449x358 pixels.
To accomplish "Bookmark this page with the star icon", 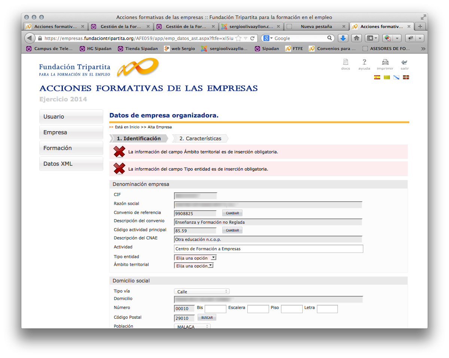I will pyautogui.click(x=238, y=38).
